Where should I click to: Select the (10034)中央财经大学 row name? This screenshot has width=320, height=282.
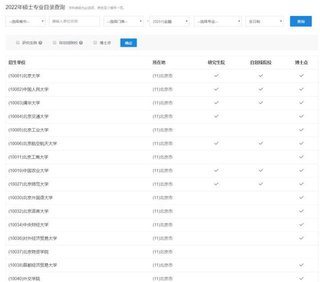click(28, 224)
